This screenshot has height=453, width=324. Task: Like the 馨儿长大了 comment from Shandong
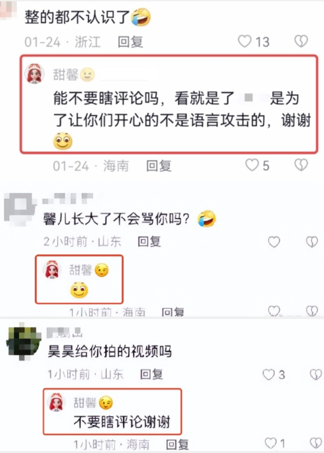274,242
